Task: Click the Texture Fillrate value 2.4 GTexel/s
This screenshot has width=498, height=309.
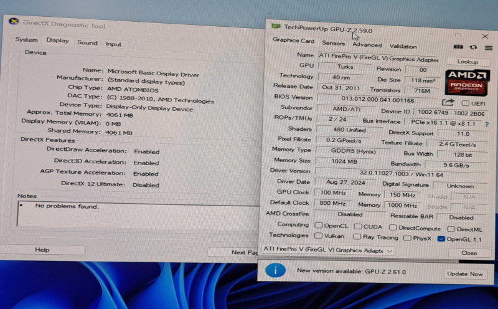Action: click(457, 145)
